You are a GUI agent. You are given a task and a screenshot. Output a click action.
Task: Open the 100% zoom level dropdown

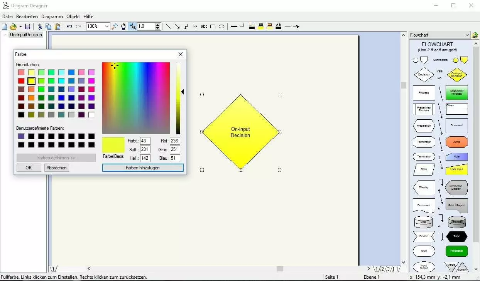click(107, 27)
